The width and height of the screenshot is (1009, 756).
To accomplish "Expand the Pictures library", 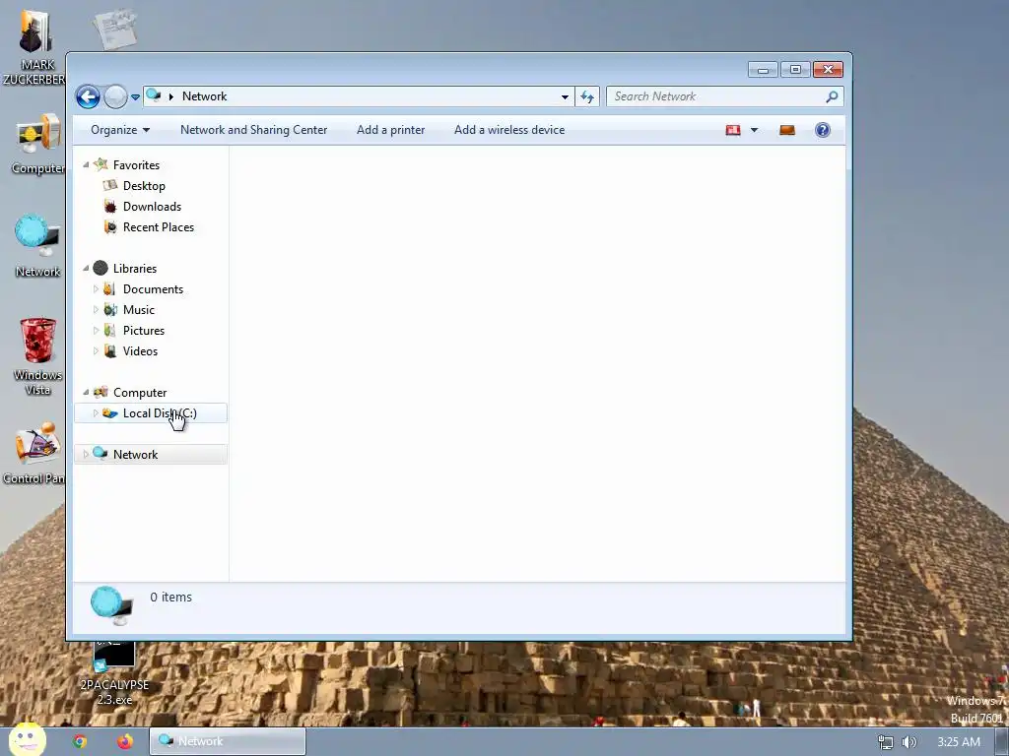I will pyautogui.click(x=96, y=331).
